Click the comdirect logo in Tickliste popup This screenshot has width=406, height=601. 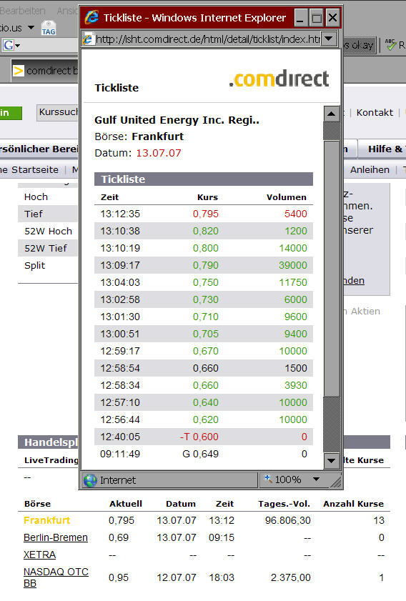[x=279, y=79]
